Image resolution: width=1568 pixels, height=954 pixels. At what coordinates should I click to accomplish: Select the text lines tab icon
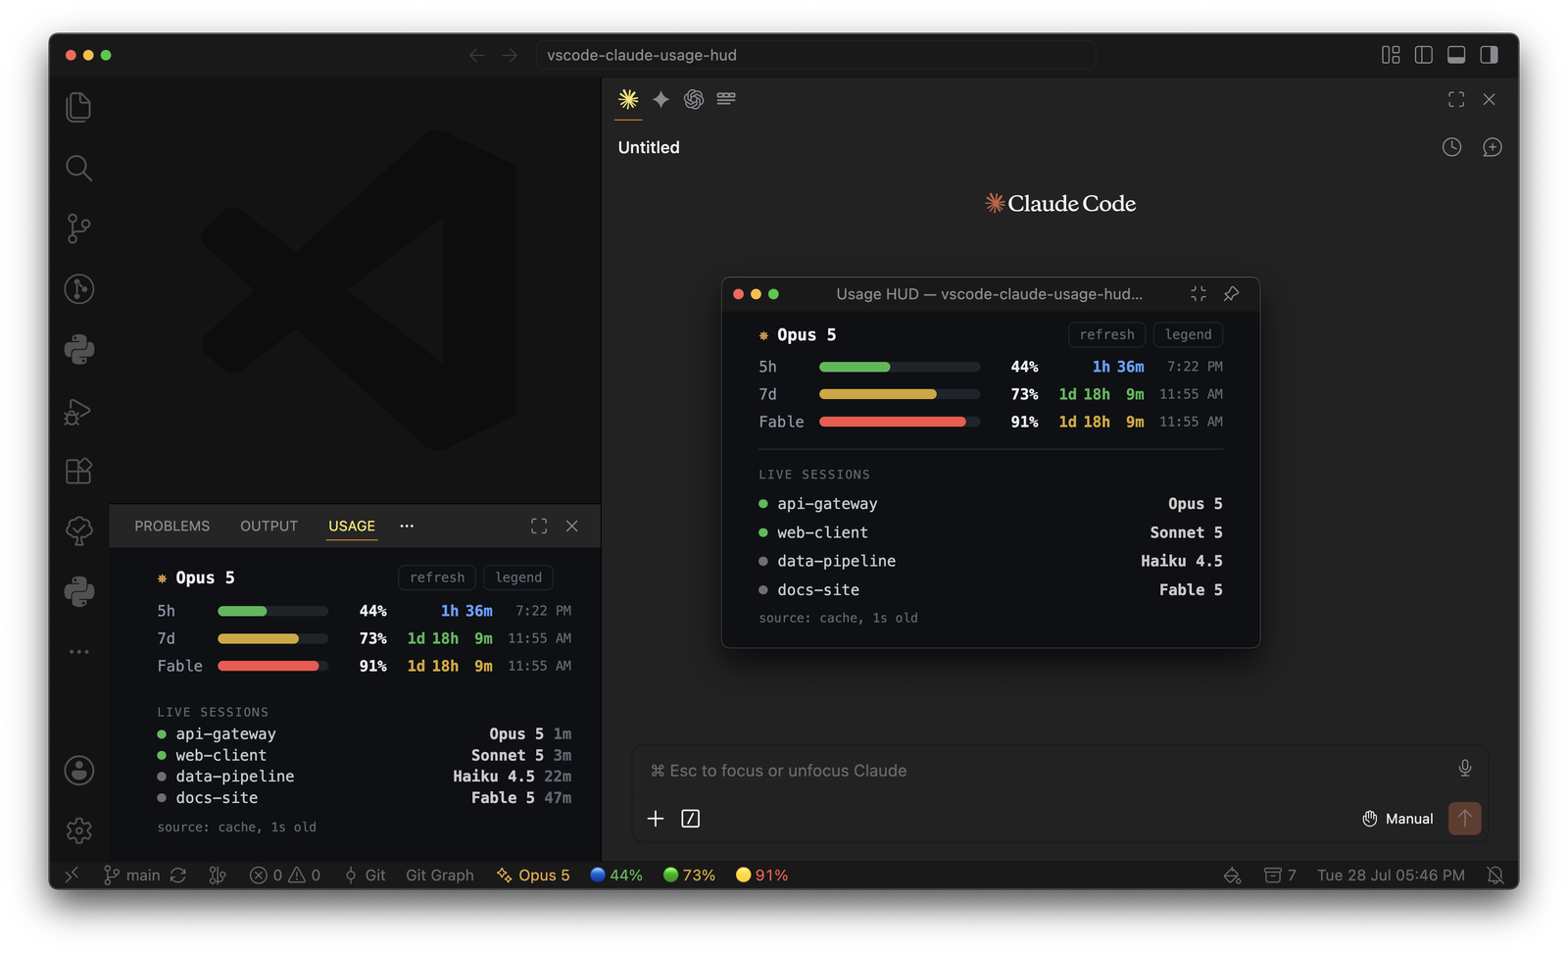point(726,98)
